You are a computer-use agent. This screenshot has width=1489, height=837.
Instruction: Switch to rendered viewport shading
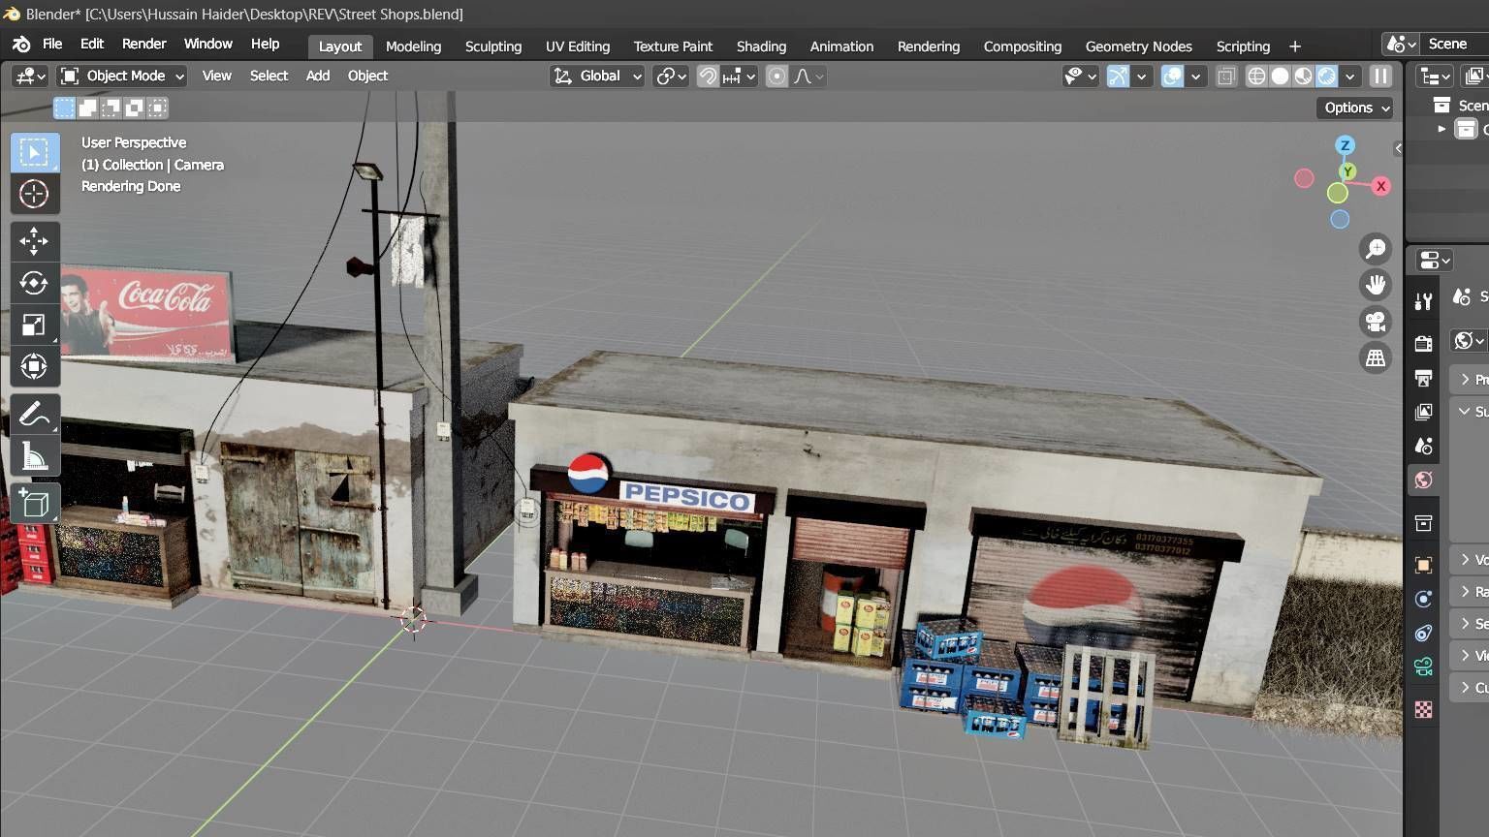[x=1326, y=76]
